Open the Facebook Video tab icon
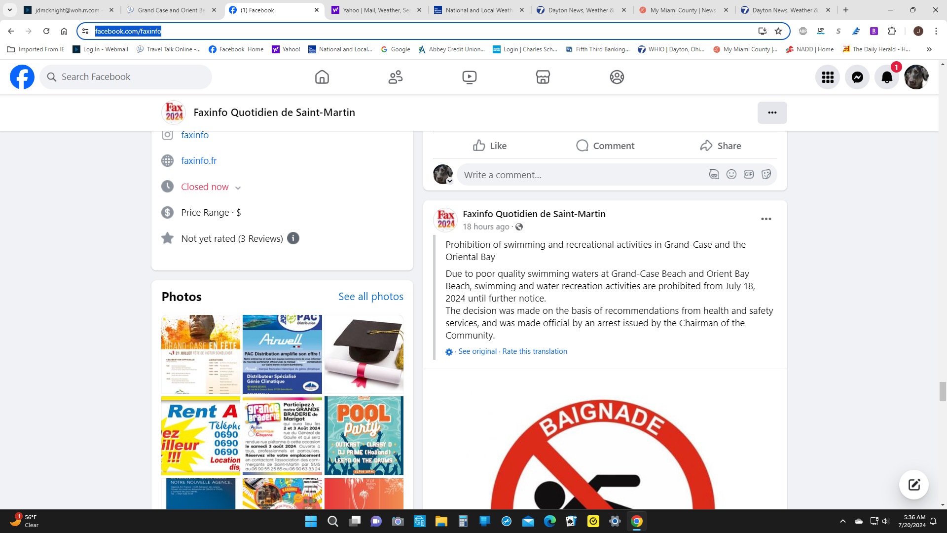 (469, 77)
